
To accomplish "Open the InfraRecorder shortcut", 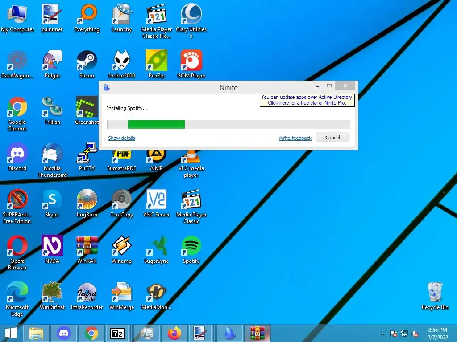I will coord(87,296).
